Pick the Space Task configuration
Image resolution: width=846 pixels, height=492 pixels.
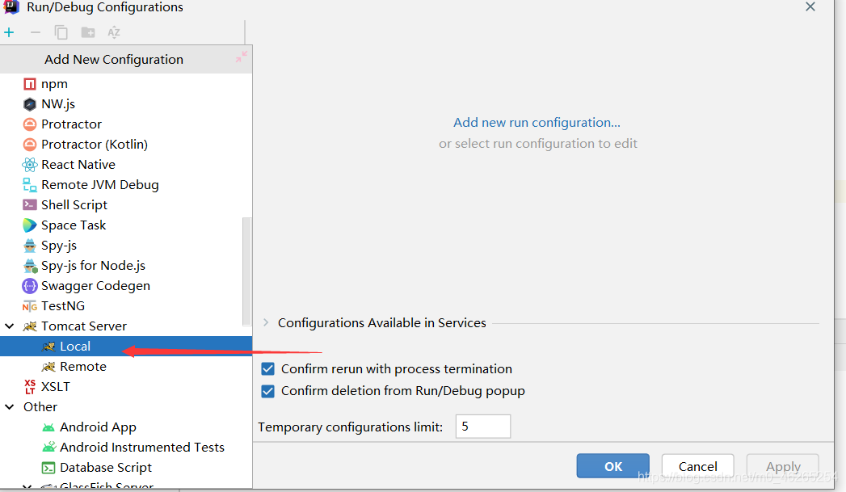(74, 225)
